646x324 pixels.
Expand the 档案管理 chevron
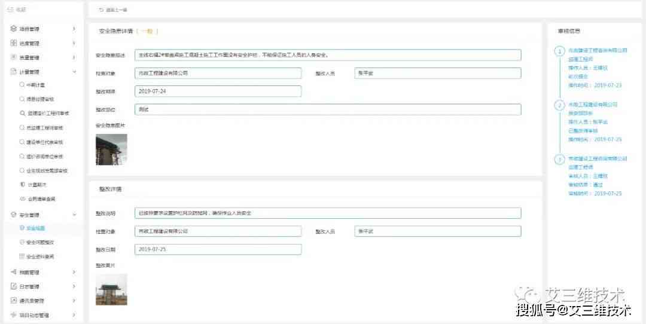point(74,272)
